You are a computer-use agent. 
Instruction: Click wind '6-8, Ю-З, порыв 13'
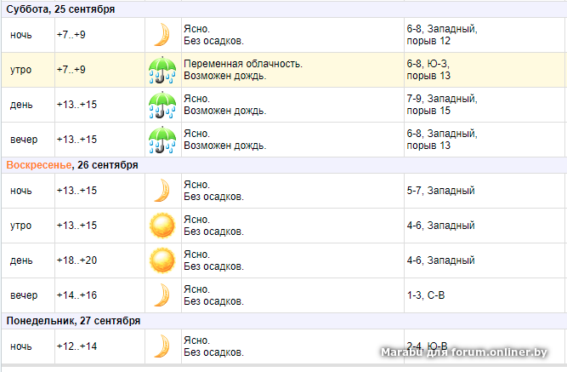(x=428, y=70)
